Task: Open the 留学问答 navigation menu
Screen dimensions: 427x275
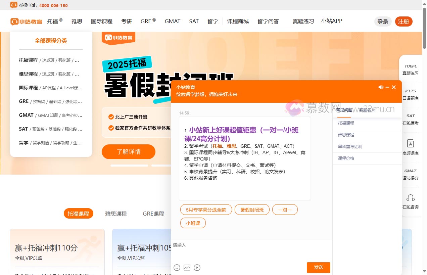Action: point(268,21)
